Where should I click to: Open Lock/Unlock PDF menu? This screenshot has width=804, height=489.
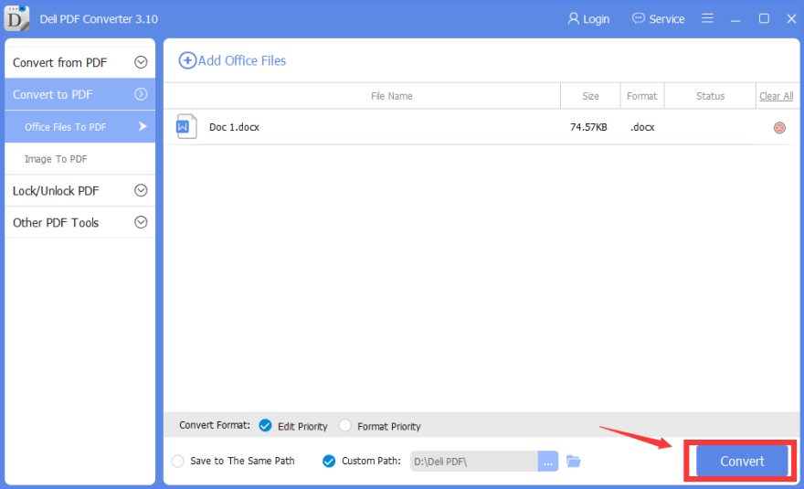click(x=80, y=190)
